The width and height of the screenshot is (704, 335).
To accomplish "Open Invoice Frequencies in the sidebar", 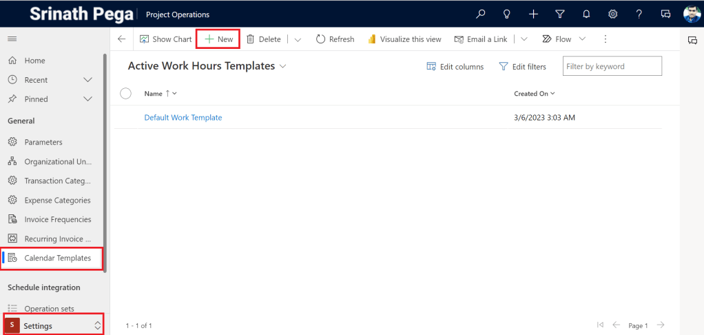I will (x=57, y=219).
